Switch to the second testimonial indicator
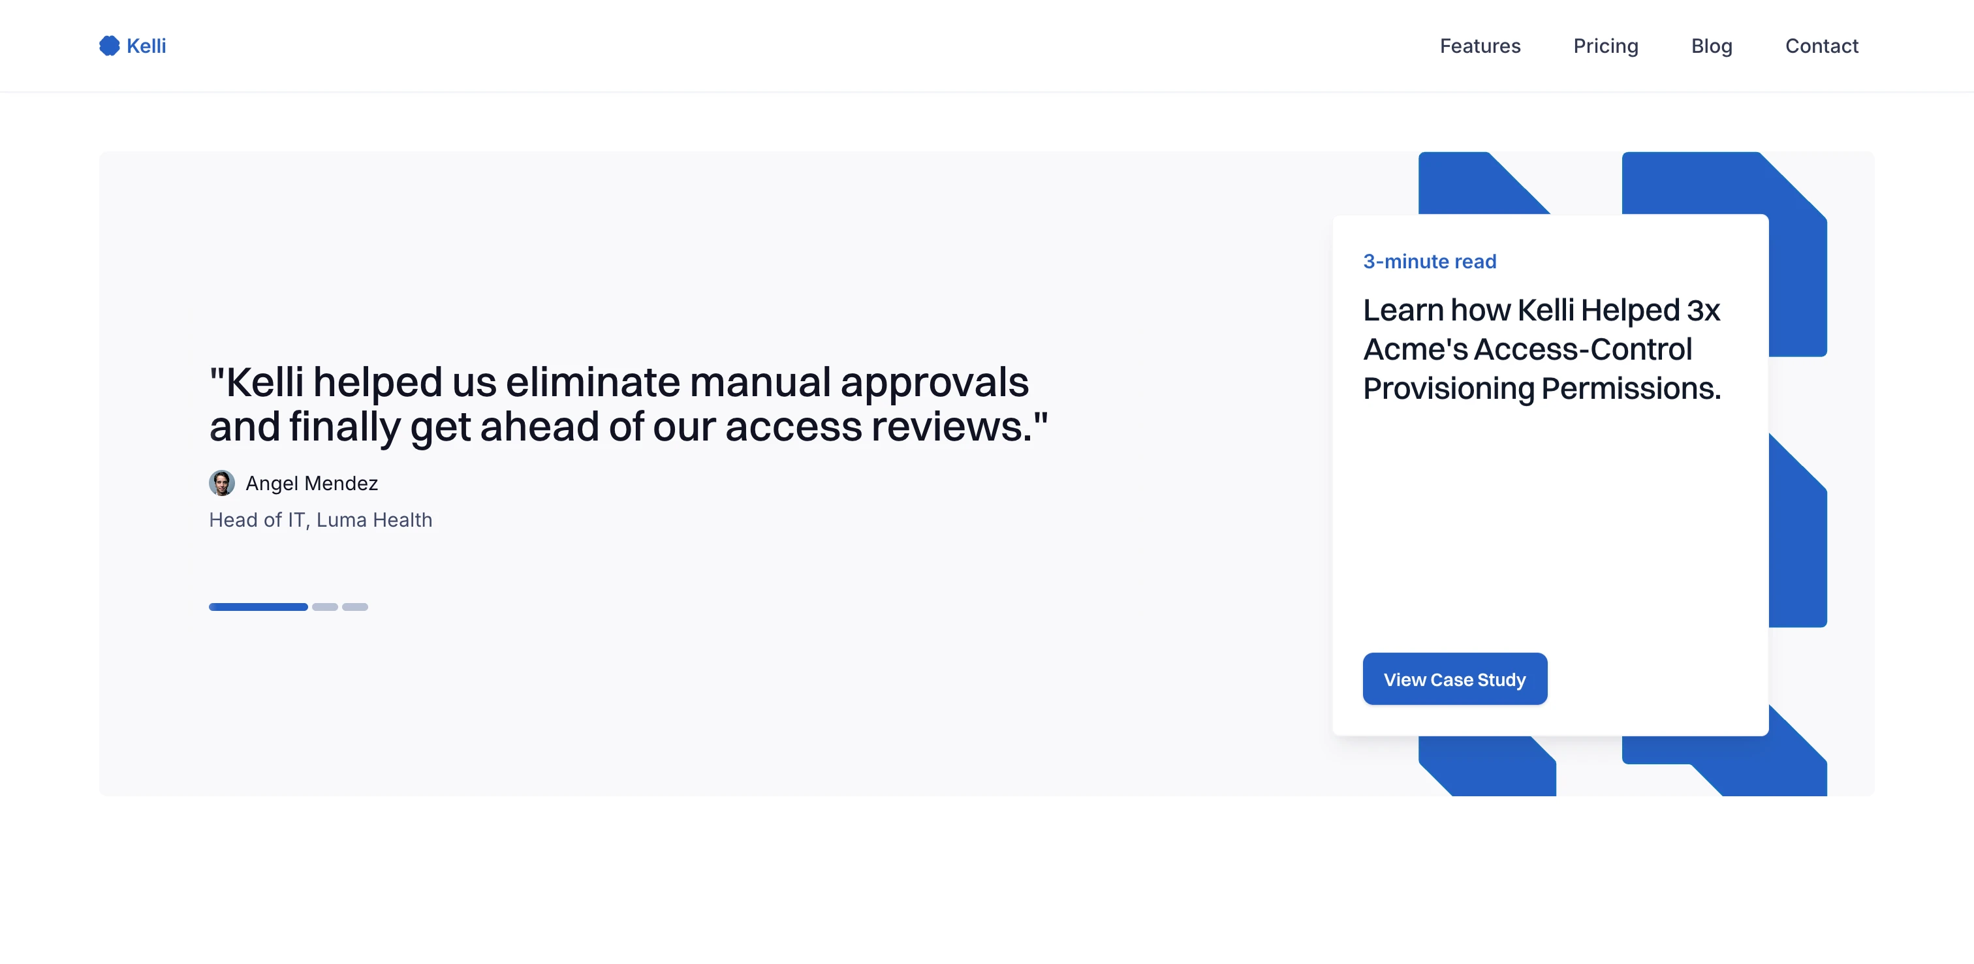 point(325,607)
